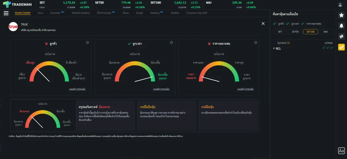The width and height of the screenshot is (347, 159).
Task: Close the TRUE stock analysis panel
Action: tap(263, 23)
